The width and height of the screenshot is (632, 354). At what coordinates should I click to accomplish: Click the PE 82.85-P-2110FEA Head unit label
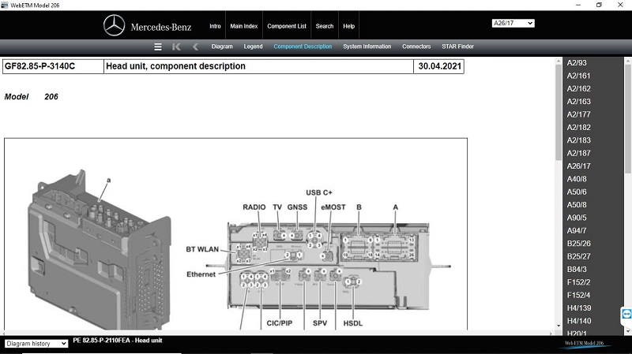(x=117, y=341)
